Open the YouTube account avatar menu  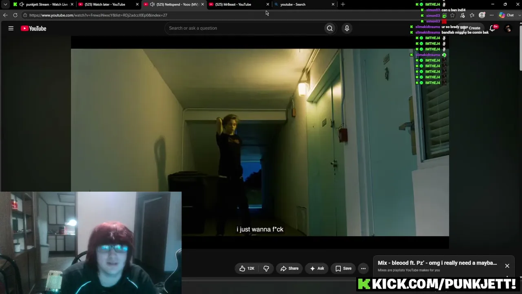(x=508, y=28)
